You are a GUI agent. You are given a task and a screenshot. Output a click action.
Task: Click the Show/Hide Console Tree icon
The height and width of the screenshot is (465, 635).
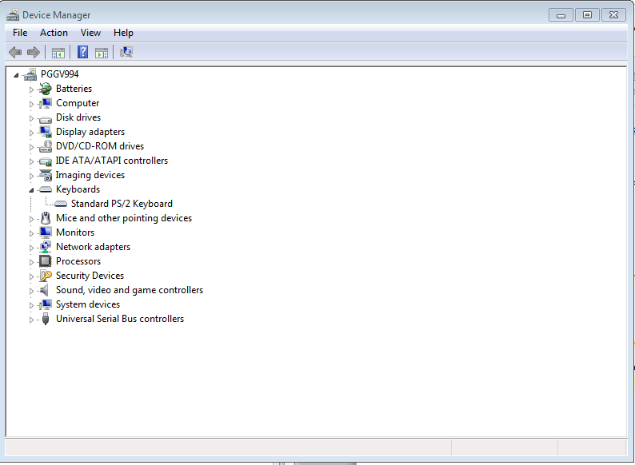point(58,52)
